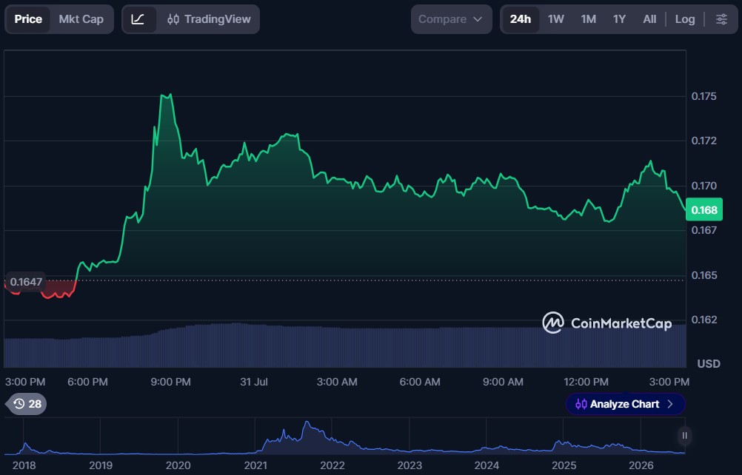Click the CoinMarketCap logo on the chart

(607, 323)
